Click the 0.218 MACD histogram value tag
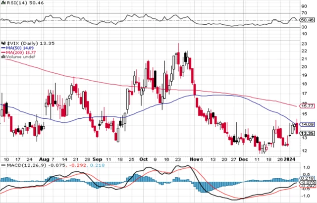The height and width of the screenshot is (203, 317). [308, 177]
